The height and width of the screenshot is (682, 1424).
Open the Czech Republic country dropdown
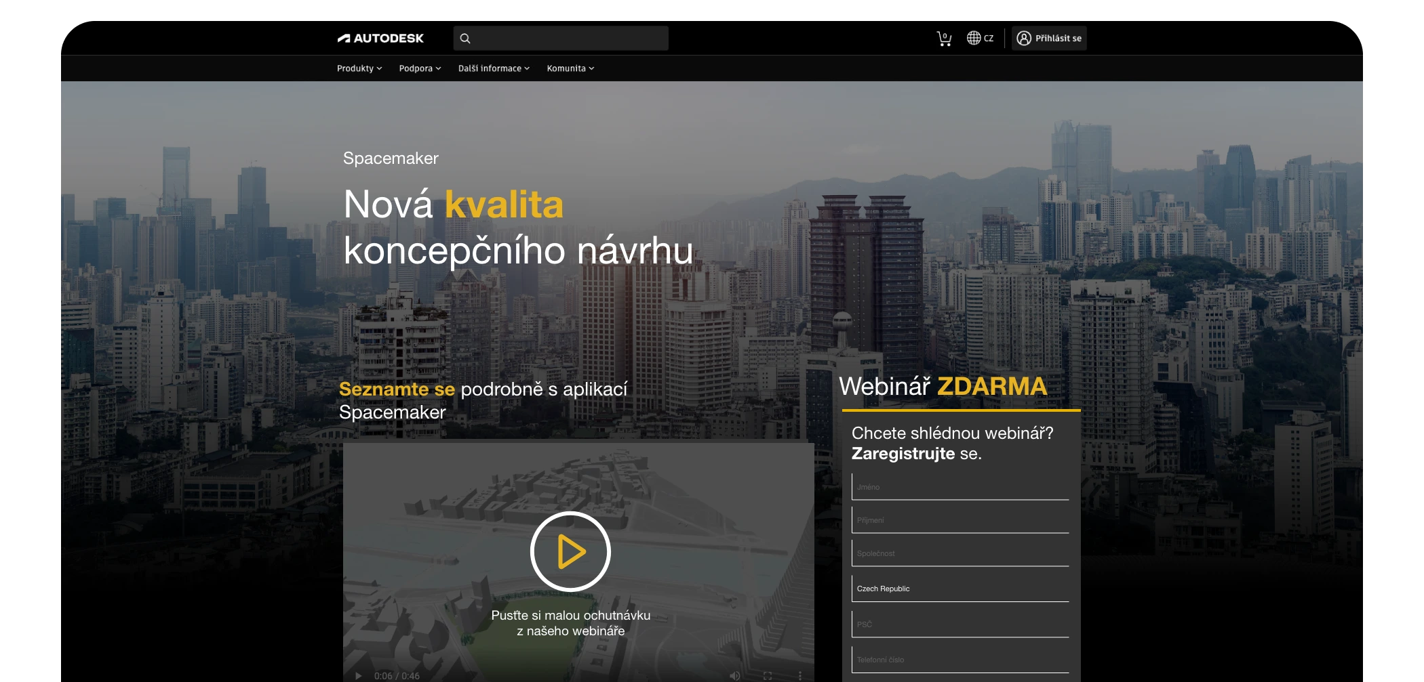pos(960,589)
